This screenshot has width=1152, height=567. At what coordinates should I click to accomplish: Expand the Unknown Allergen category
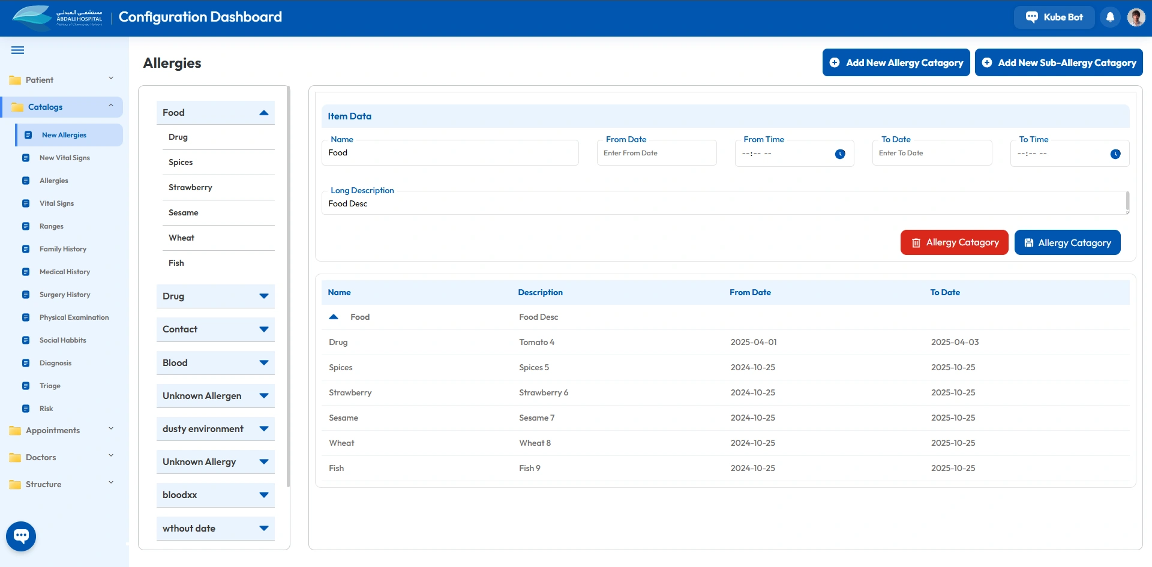pyautogui.click(x=263, y=396)
